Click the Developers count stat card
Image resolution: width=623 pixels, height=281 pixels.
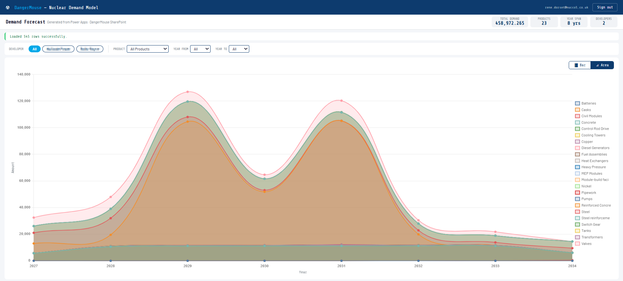(x=604, y=22)
